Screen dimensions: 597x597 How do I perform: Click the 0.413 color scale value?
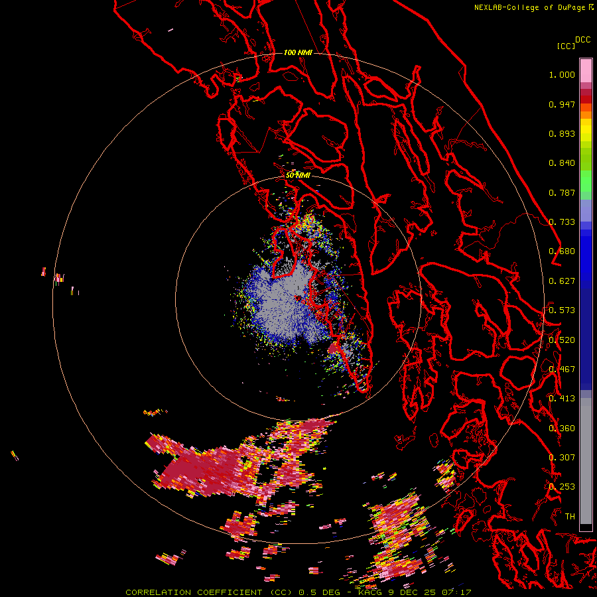tap(562, 399)
